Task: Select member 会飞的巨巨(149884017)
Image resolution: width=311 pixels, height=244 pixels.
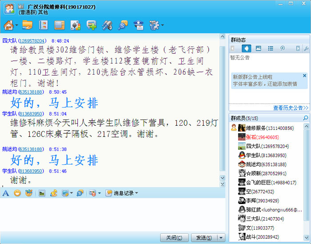Action: (x=267, y=182)
